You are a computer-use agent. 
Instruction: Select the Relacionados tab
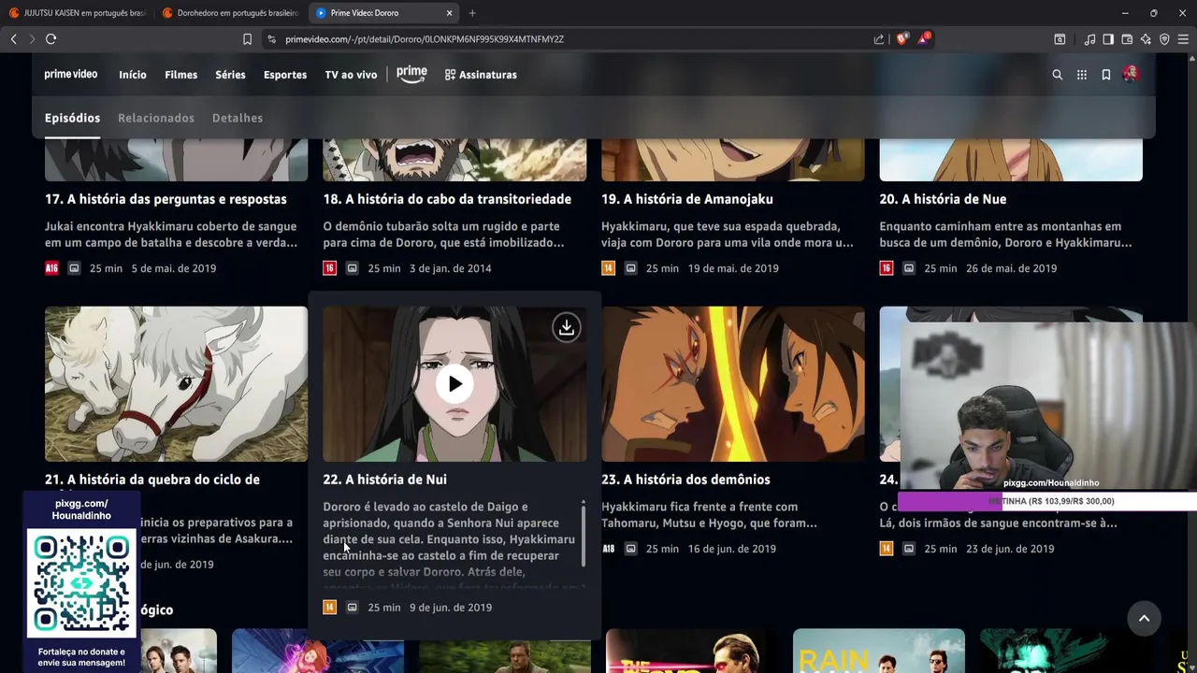pos(156,118)
